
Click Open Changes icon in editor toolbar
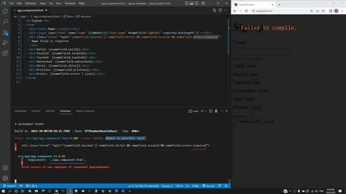coord(215,10)
